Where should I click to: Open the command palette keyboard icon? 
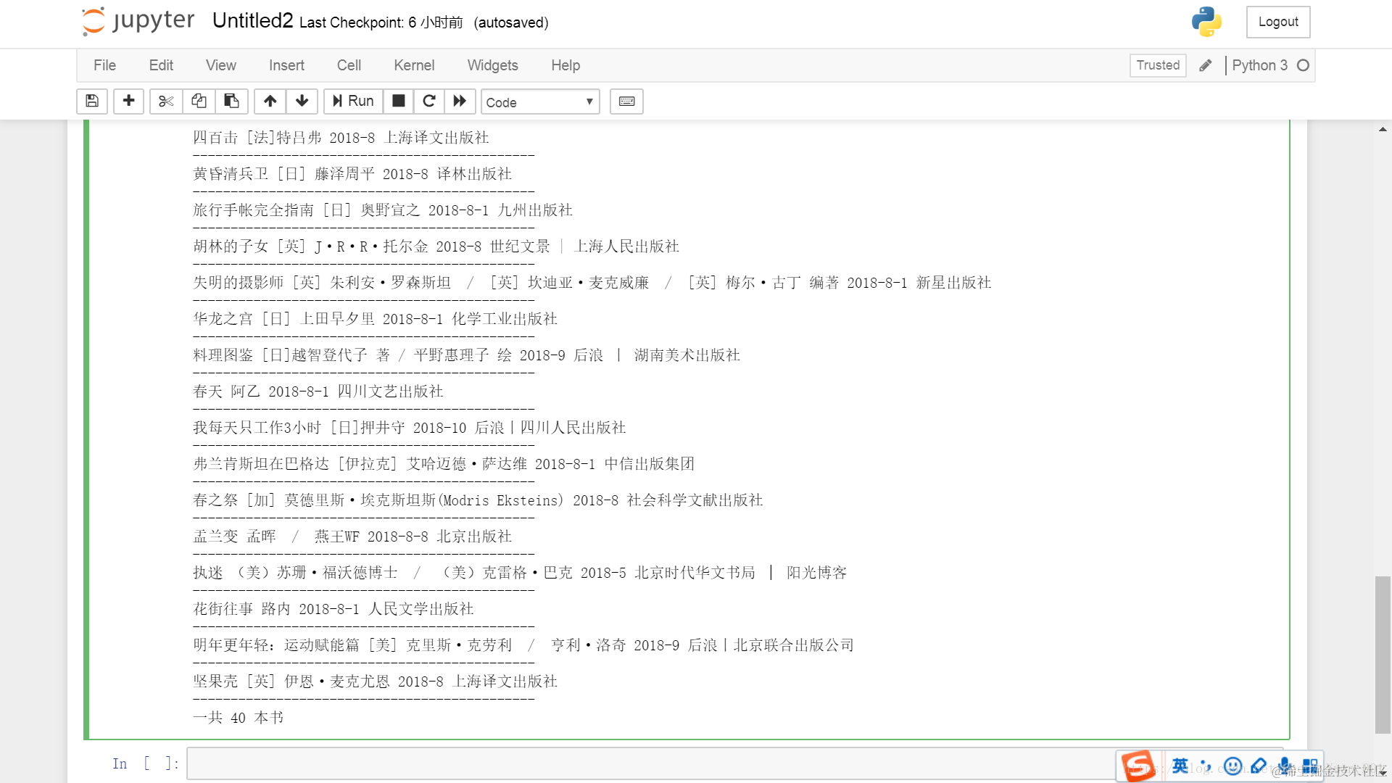click(x=626, y=101)
